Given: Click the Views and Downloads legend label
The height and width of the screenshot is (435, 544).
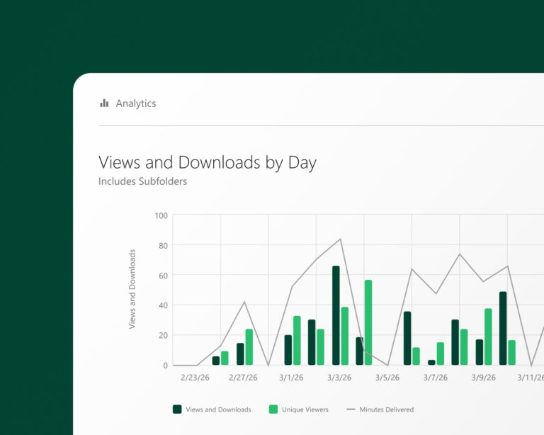Looking at the screenshot, I should click(x=219, y=409).
